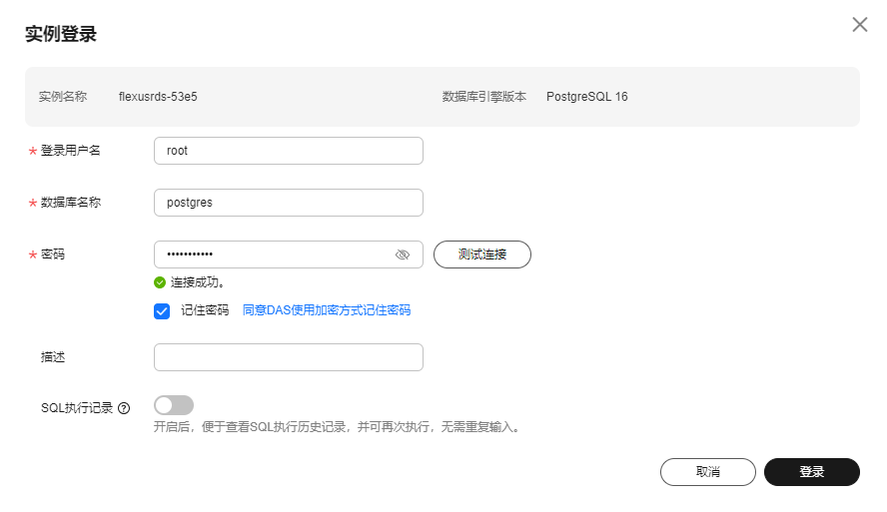Click the 登录 button
Image resolution: width=887 pixels, height=512 pixels.
(x=812, y=472)
